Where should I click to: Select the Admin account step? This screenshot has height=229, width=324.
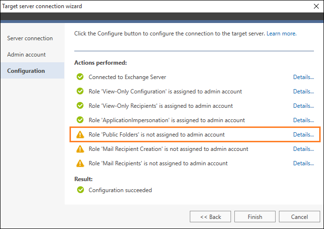pos(26,55)
